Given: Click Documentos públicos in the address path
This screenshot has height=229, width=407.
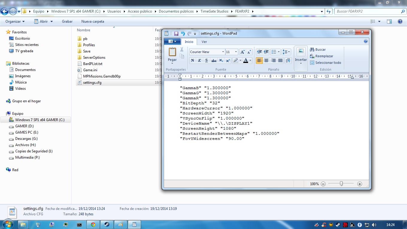Looking at the screenshot, I should 176,11.
